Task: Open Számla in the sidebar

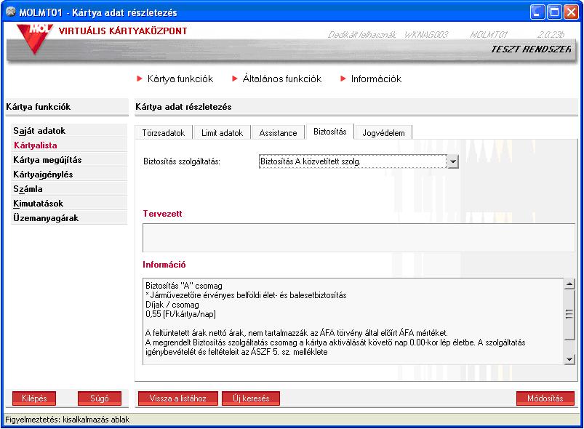Action: click(x=69, y=189)
